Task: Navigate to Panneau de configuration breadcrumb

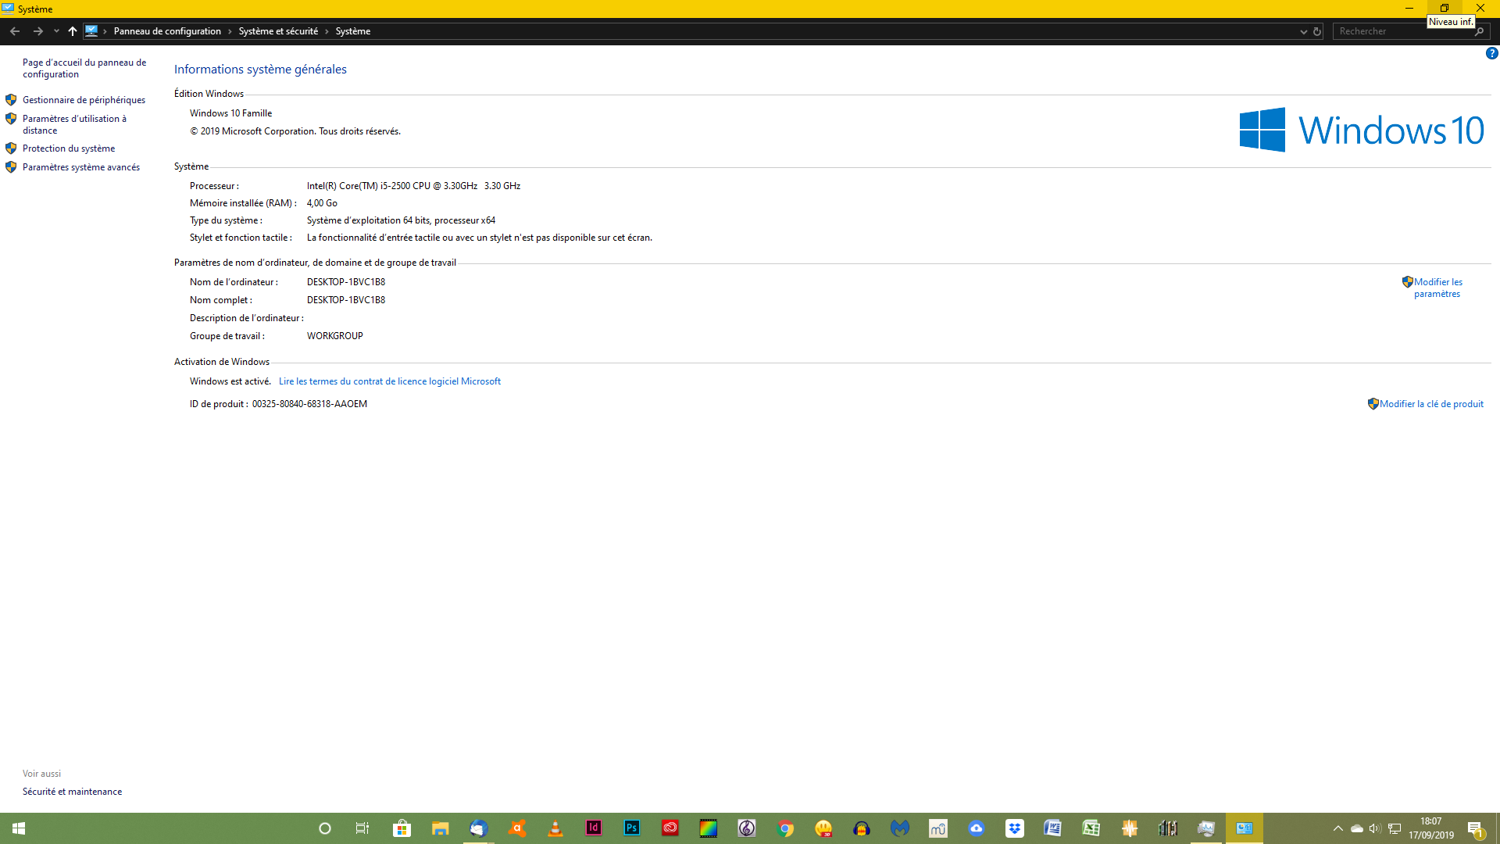Action: [x=167, y=31]
